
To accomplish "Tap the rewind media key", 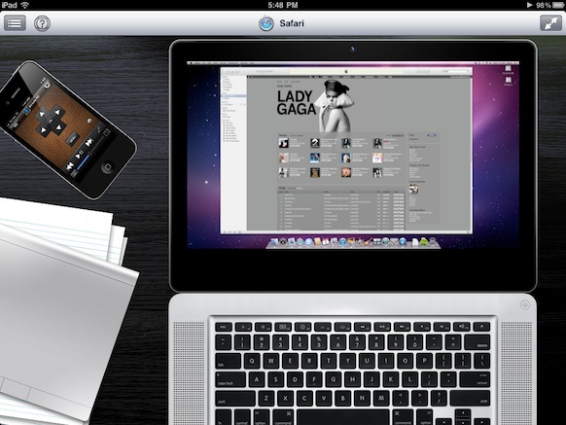I will 362,327.
